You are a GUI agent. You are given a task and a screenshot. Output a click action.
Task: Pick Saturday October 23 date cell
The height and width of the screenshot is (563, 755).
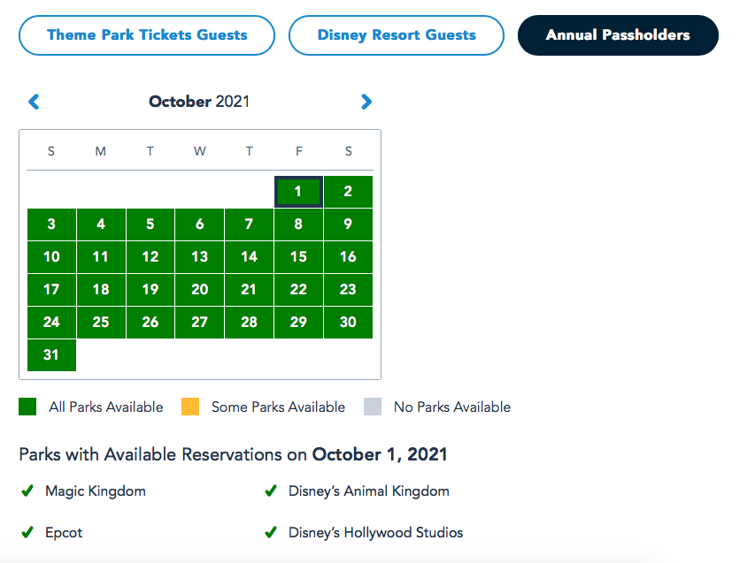348,289
